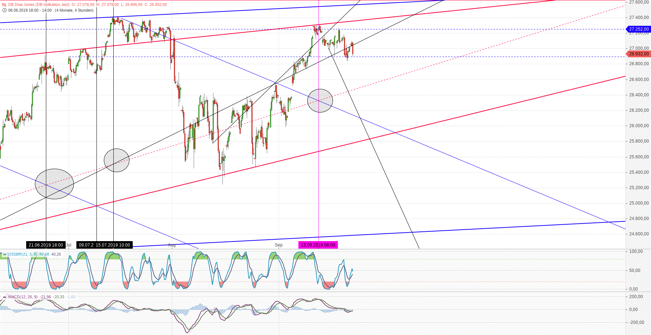Click the MACD indicator legend color marker
This screenshot has width=651, height=335.
5,297
